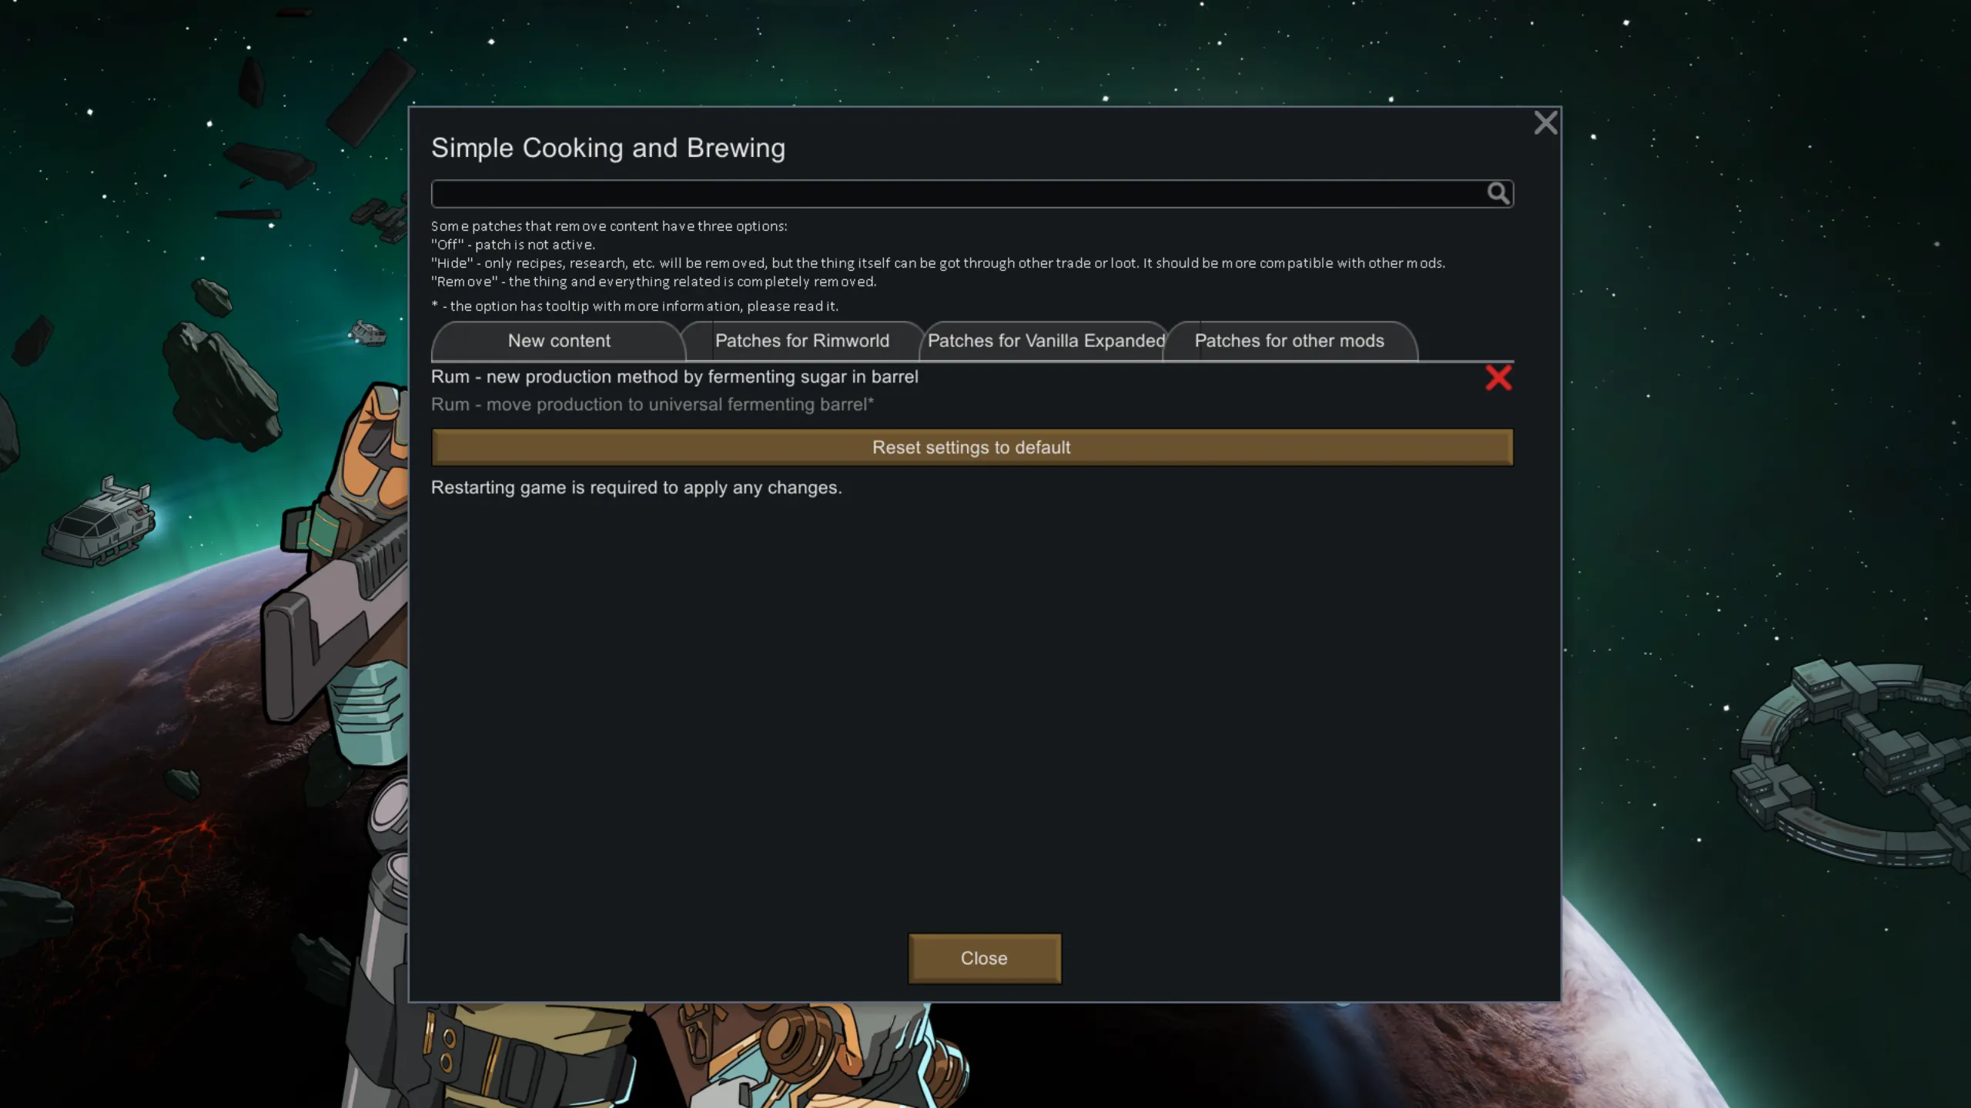Go to the Patches for other mods tab

coord(1289,341)
